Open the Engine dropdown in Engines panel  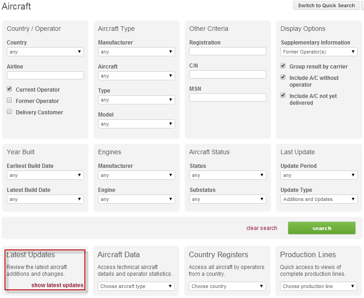click(137, 199)
